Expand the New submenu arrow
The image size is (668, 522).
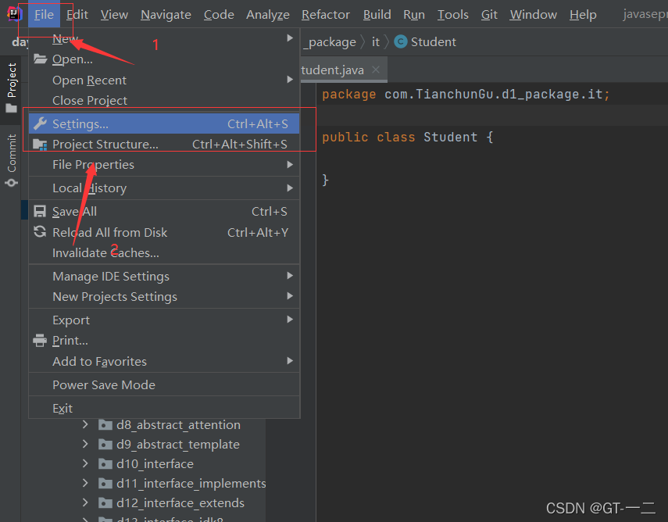(x=290, y=38)
